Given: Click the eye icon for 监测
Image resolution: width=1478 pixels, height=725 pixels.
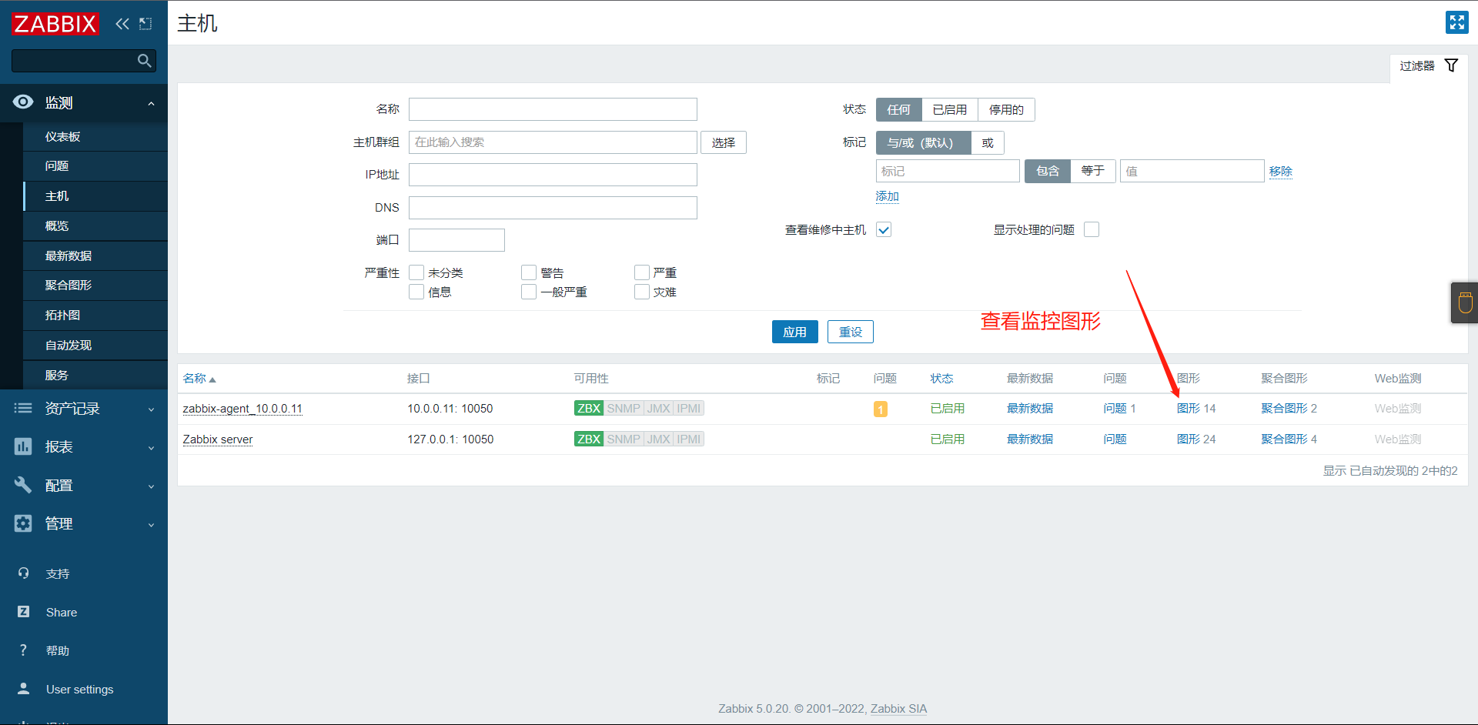Looking at the screenshot, I should point(23,102).
